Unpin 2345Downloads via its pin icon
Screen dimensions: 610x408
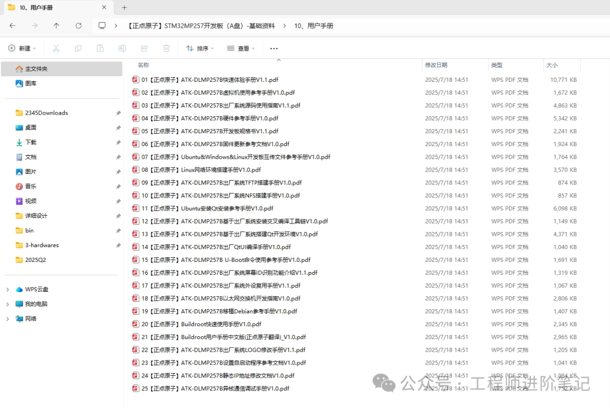[x=118, y=113]
